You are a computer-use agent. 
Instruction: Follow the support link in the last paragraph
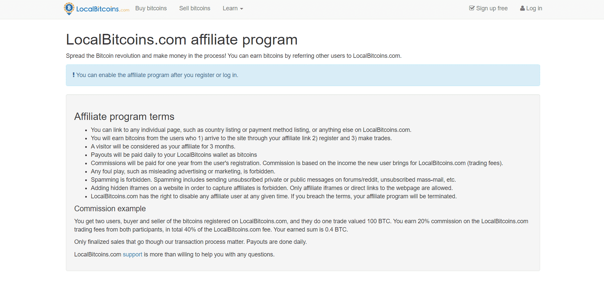(x=132, y=254)
